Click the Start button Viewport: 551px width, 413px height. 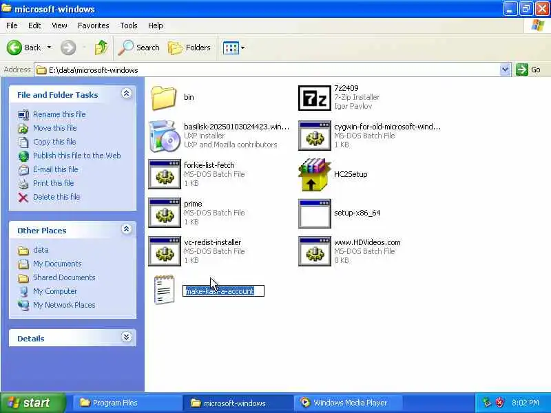(x=32, y=403)
